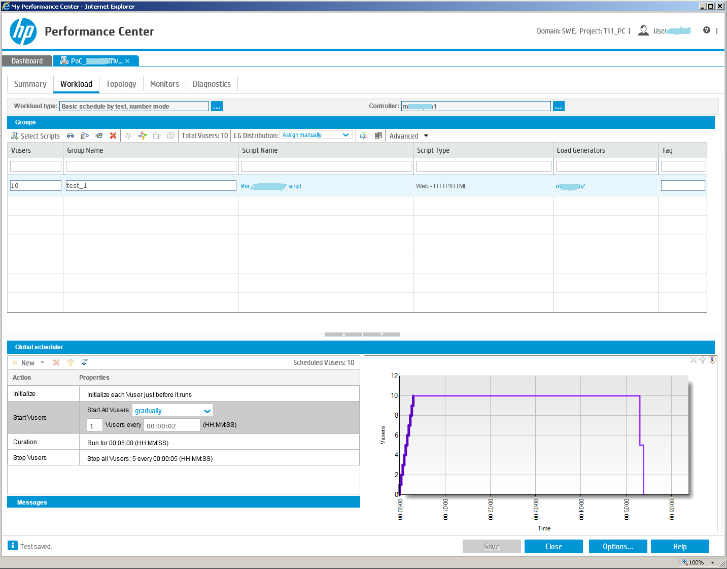Open the LG Distribution dropdown

(316, 135)
